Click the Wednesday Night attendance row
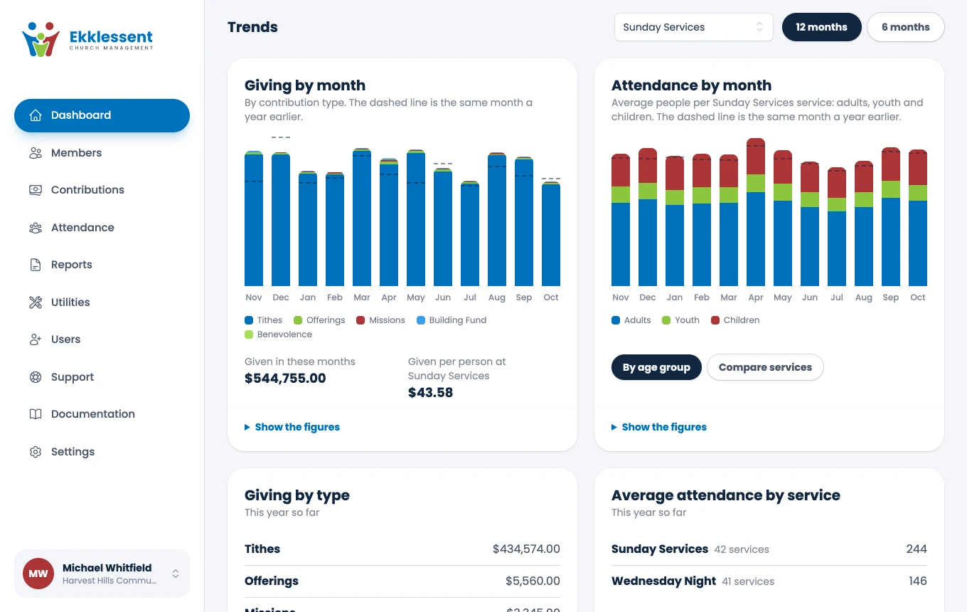Screen dimensions: 967x612 point(769,581)
